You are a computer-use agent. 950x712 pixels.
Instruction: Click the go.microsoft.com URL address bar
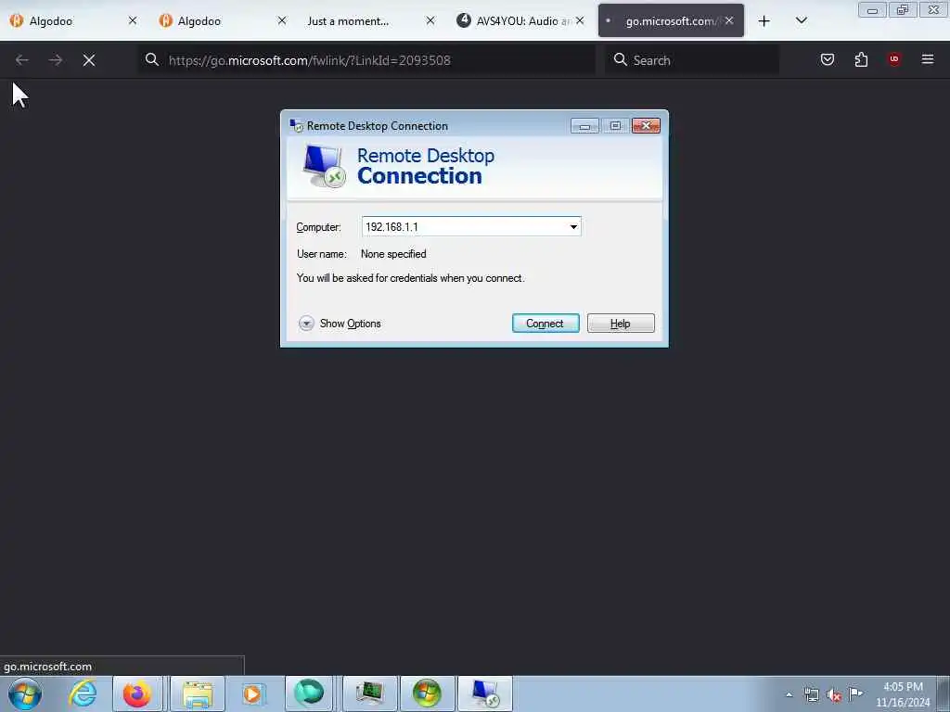(x=366, y=60)
